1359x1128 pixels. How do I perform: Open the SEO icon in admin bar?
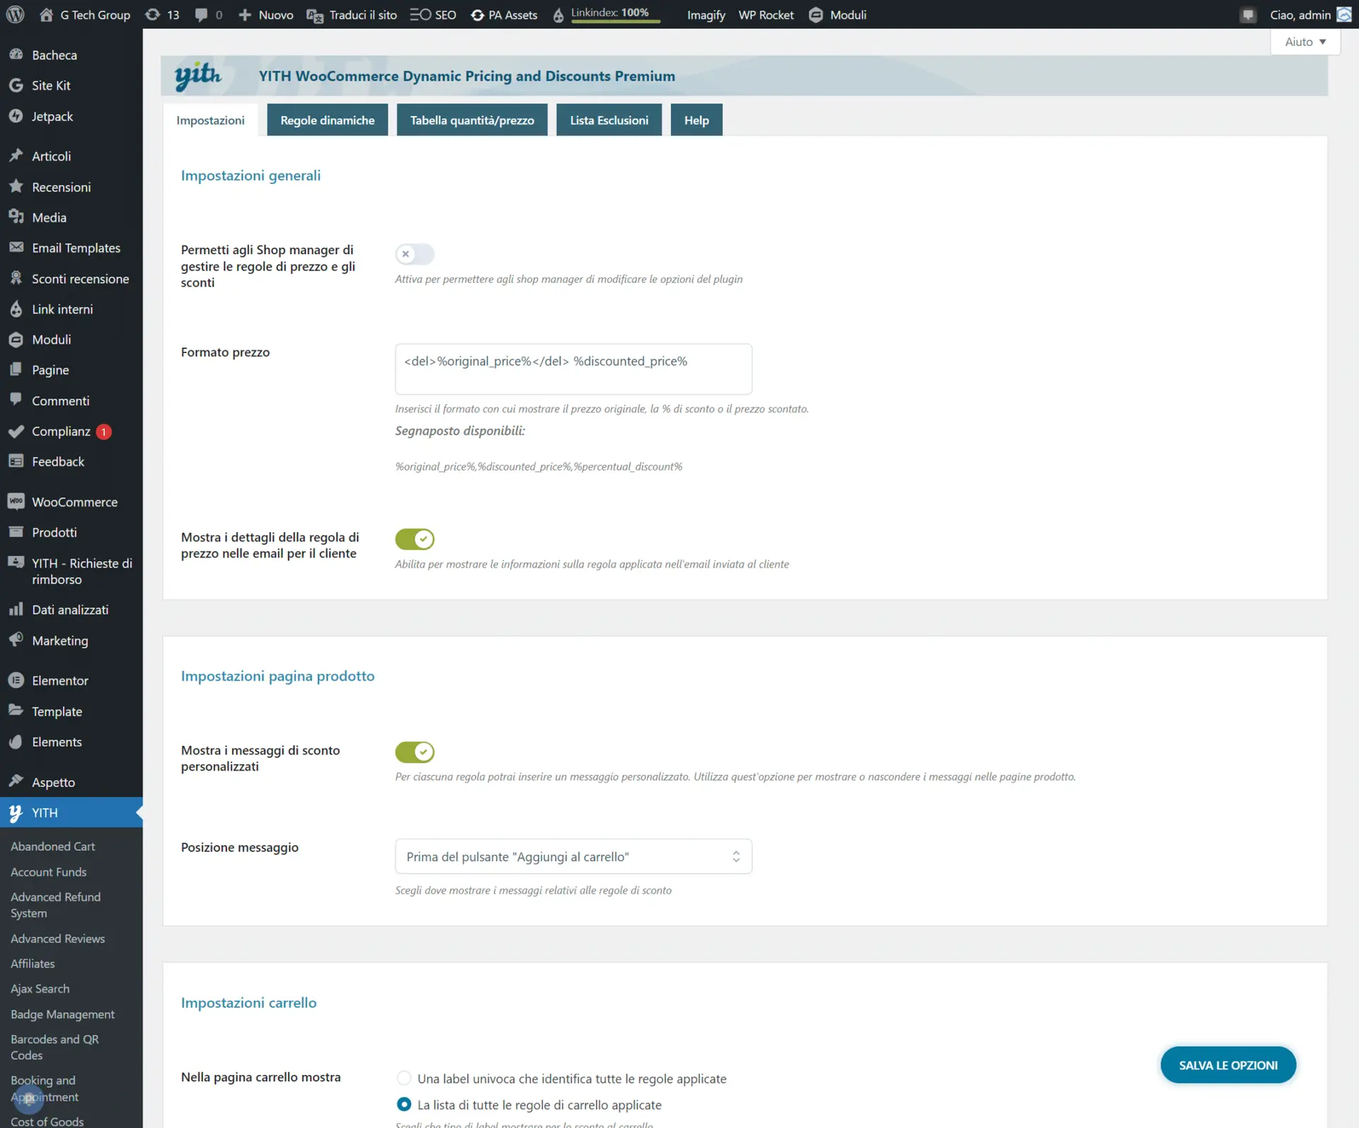[x=420, y=14]
